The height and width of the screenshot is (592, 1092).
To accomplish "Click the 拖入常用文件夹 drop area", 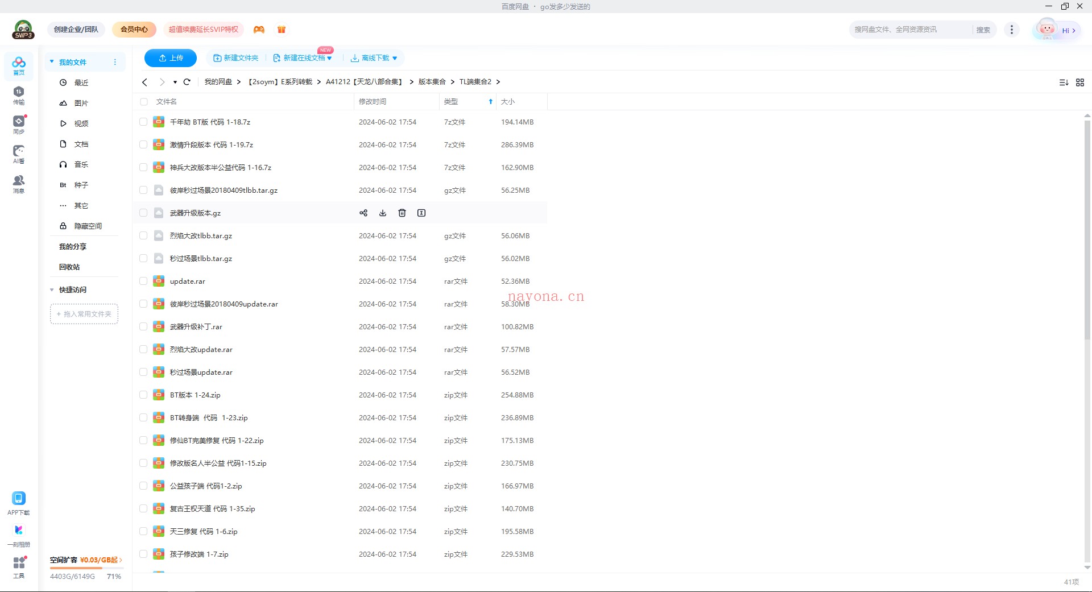I will [84, 314].
